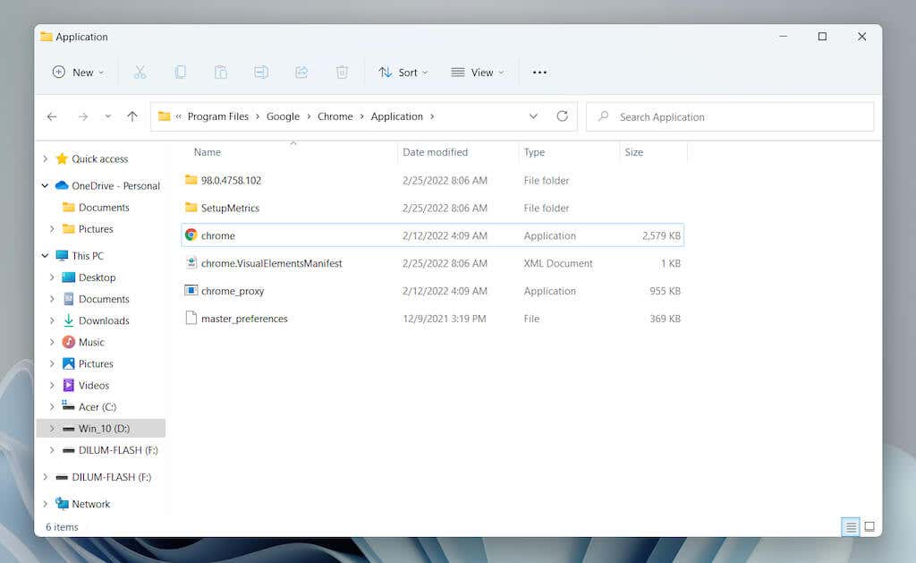
Task: Navigate to Google in the address breadcrumb
Action: click(283, 116)
